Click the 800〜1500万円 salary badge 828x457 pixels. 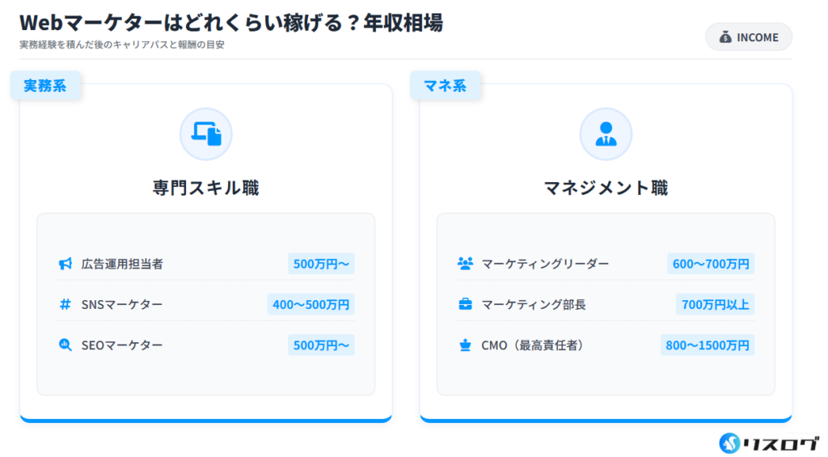pyautogui.click(x=708, y=345)
